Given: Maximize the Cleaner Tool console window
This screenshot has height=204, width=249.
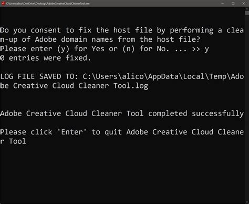Looking at the screenshot, I should point(233,3).
